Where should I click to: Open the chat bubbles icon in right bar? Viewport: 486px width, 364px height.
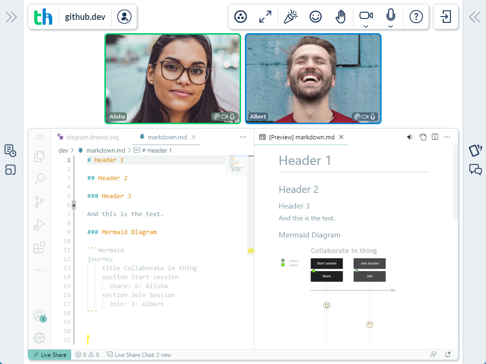point(476,170)
